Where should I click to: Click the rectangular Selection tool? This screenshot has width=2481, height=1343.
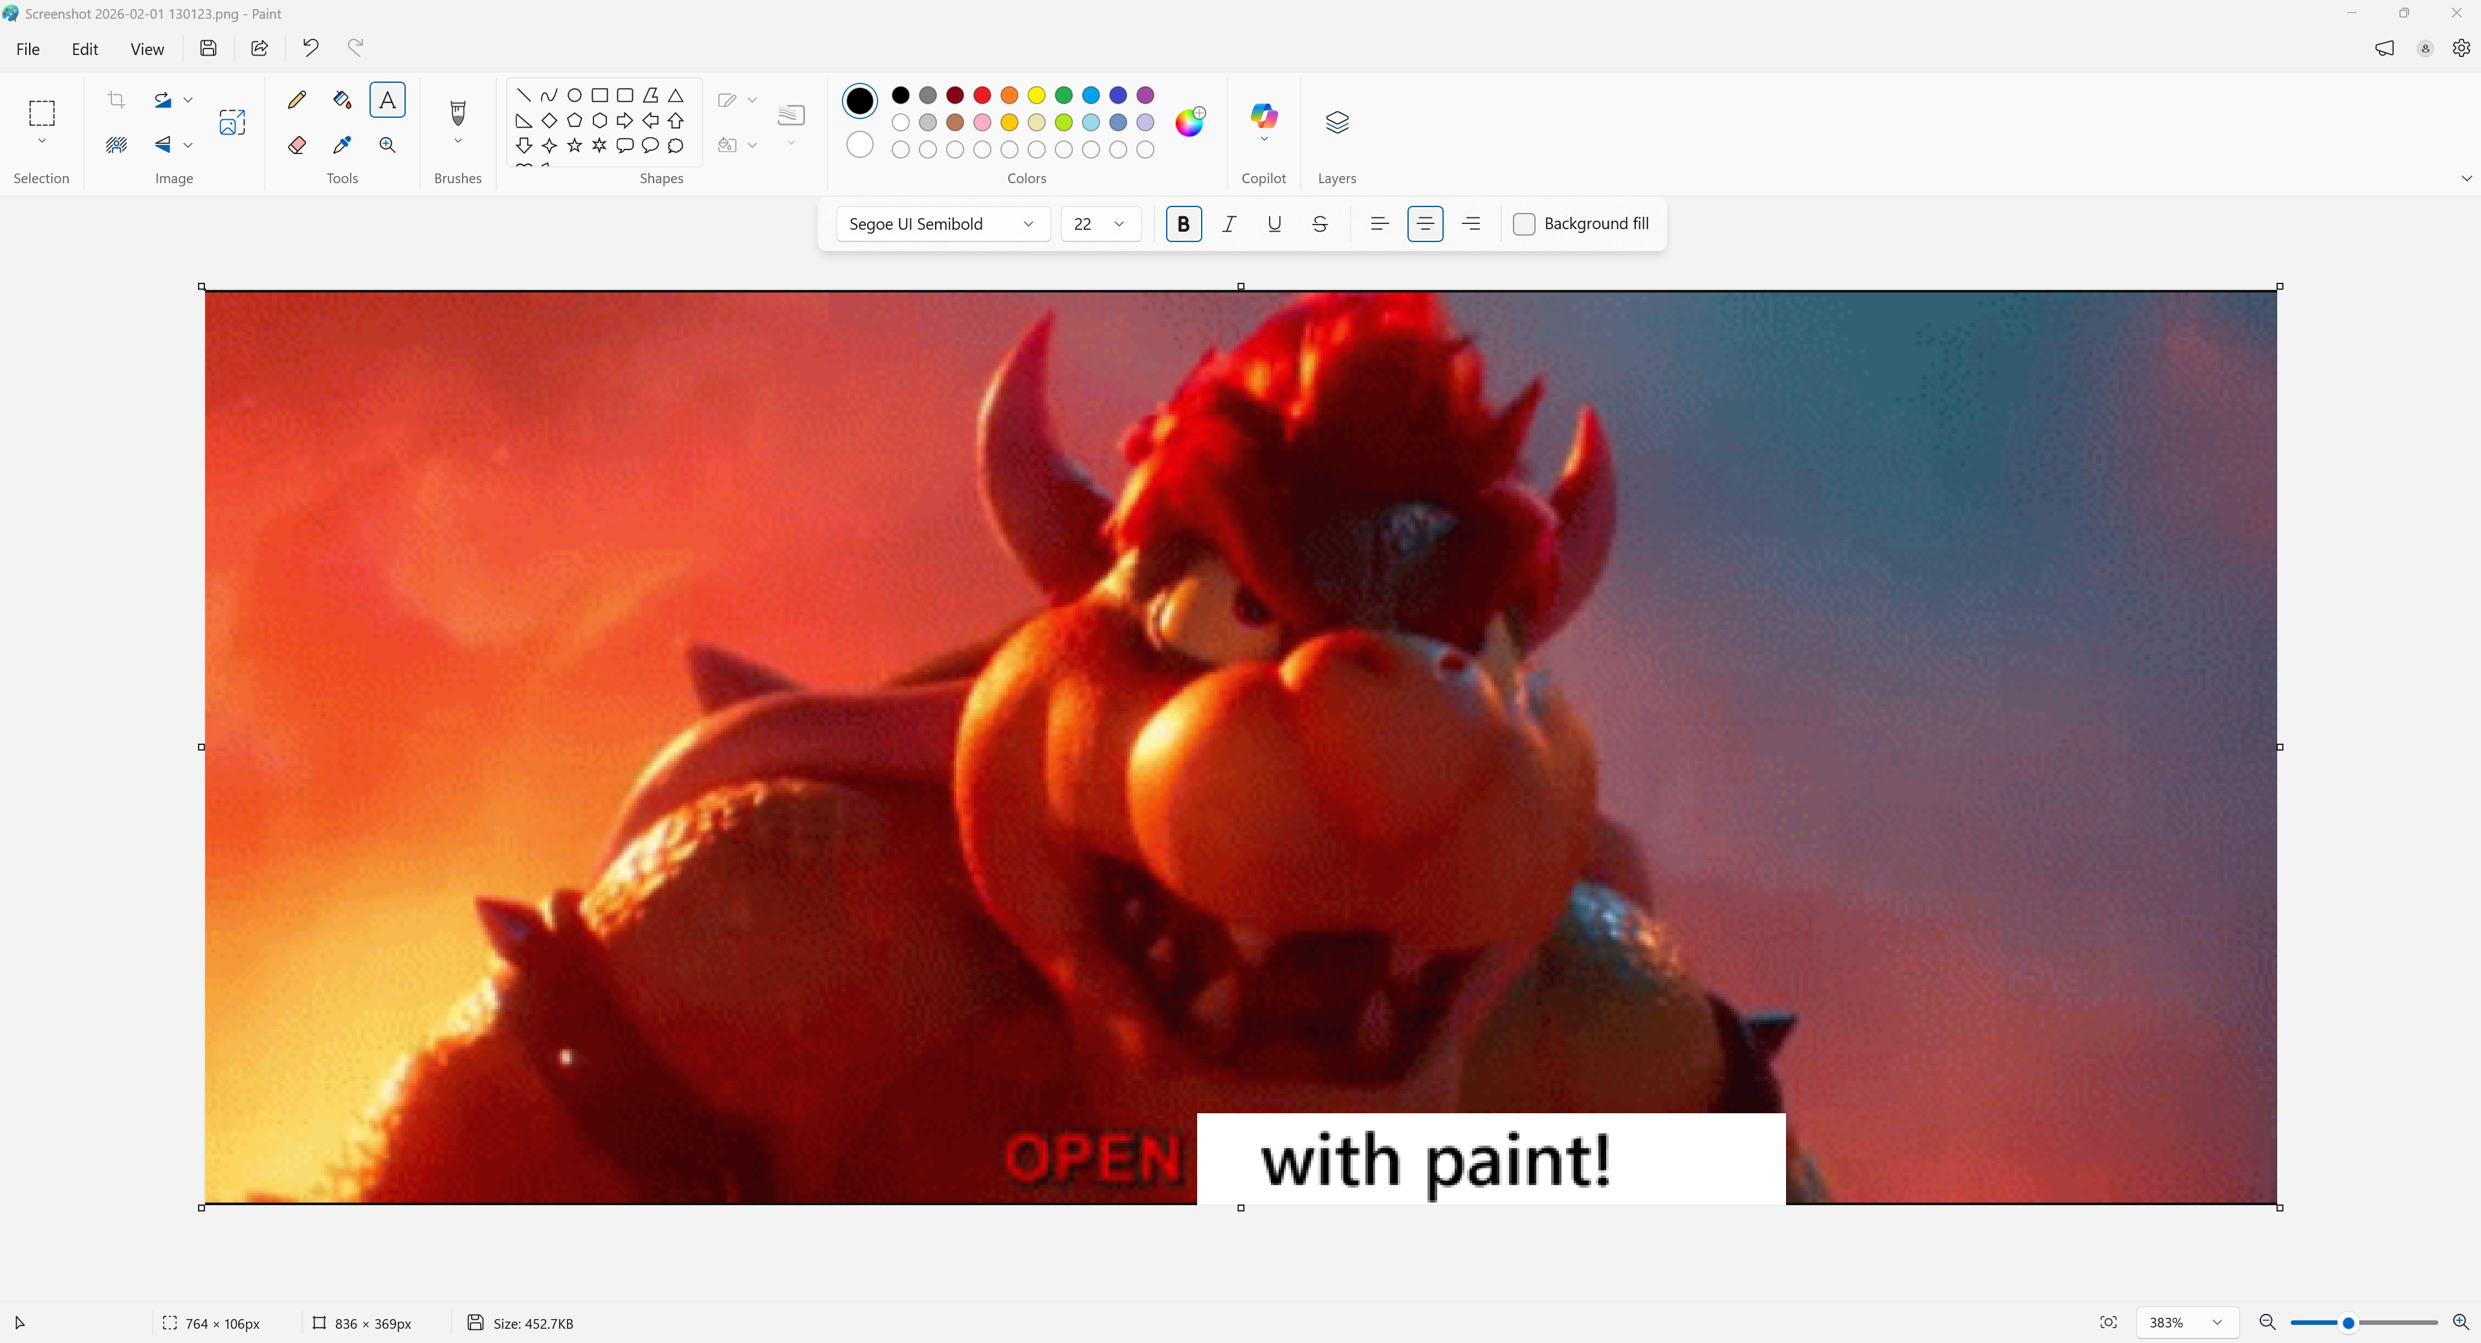(x=41, y=113)
